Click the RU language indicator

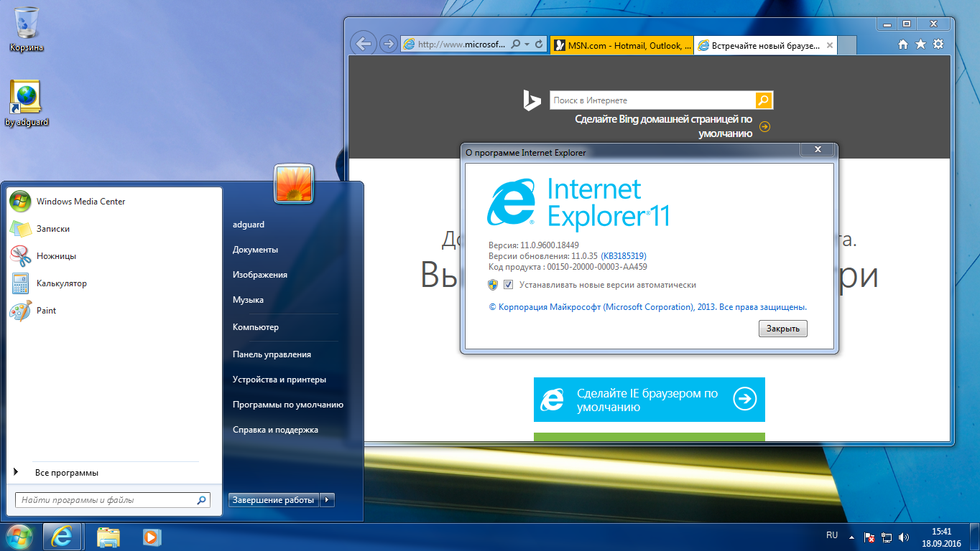pyautogui.click(x=832, y=535)
